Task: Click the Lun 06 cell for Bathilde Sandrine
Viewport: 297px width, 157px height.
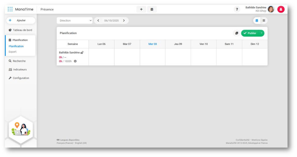Action: point(102,57)
